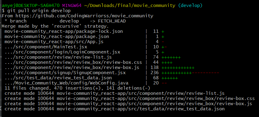Click the WebConfig.java file row
Viewport: 259px width, 117px height.
(86, 83)
